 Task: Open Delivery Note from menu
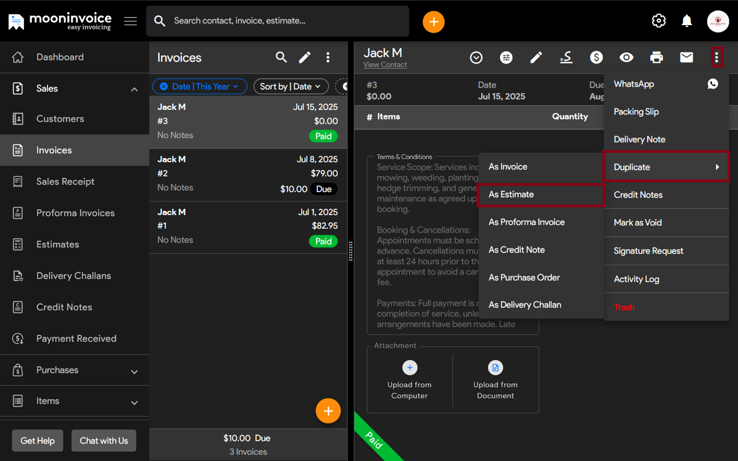(666, 139)
